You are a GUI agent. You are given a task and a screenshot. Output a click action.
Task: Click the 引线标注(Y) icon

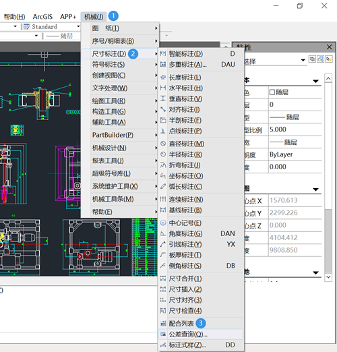click(x=163, y=244)
